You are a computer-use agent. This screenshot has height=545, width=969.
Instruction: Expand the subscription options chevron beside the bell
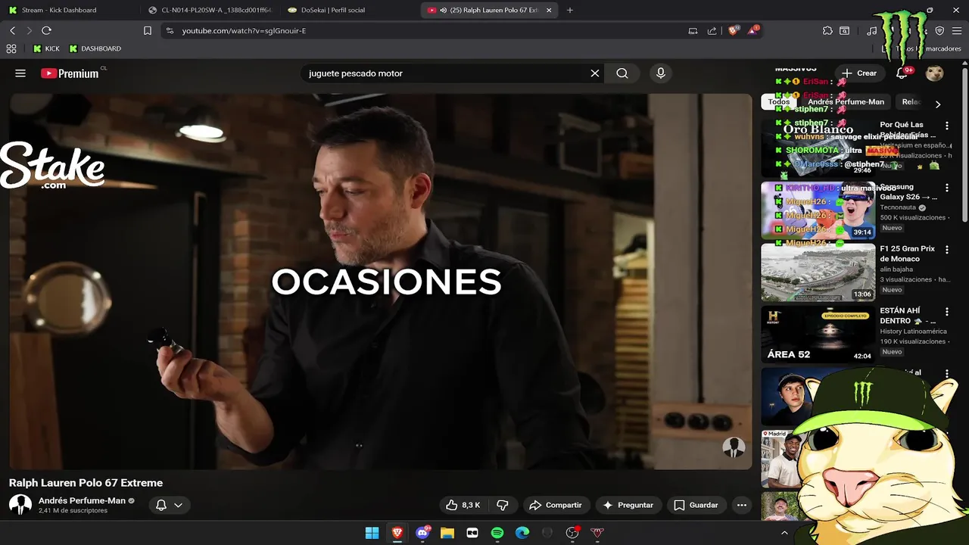pos(179,505)
